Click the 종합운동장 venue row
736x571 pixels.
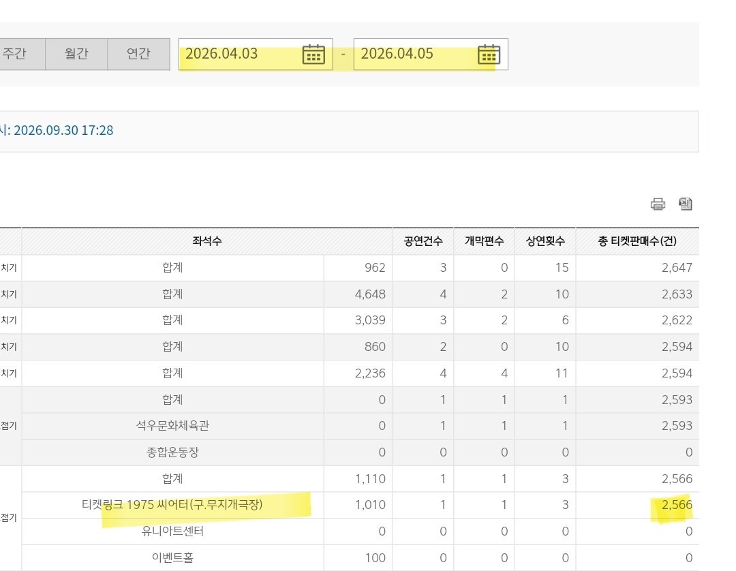(x=361, y=452)
